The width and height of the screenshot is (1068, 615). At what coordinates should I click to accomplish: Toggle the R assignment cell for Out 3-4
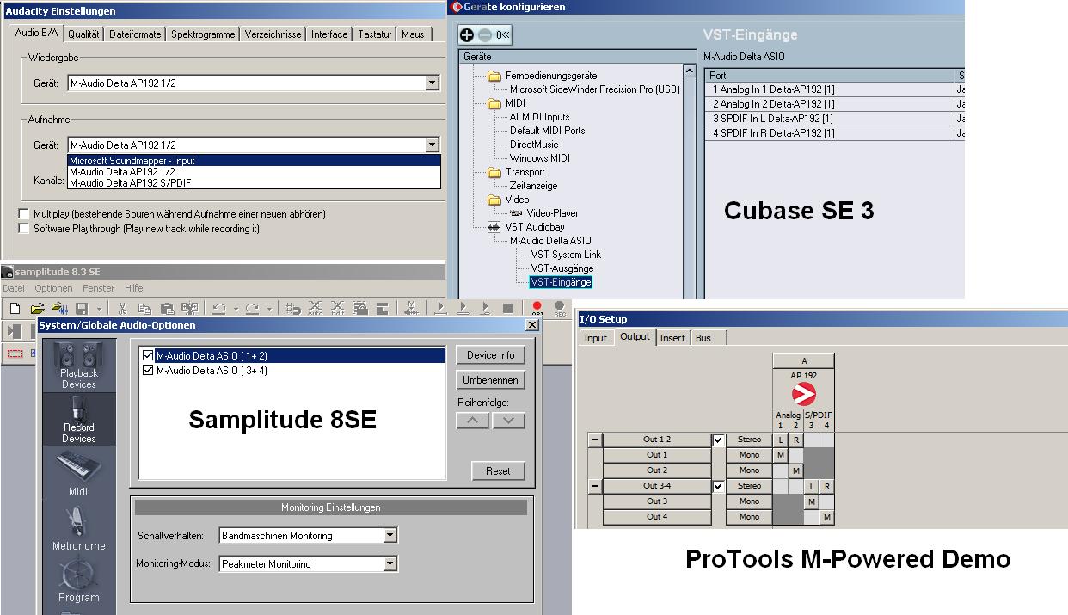pos(826,486)
